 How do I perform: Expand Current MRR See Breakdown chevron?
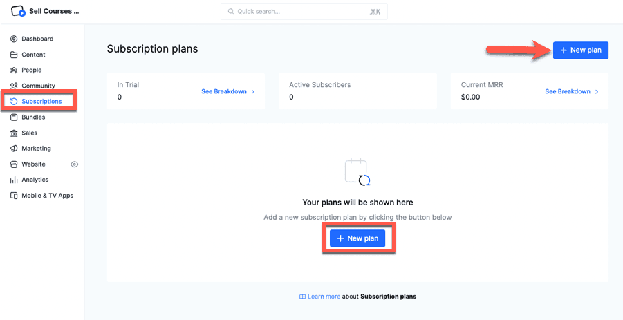(x=597, y=91)
